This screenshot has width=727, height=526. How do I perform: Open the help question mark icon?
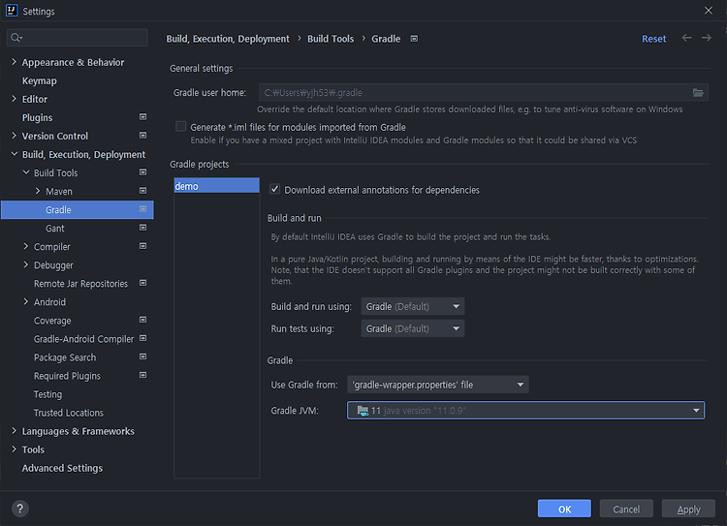pos(20,509)
